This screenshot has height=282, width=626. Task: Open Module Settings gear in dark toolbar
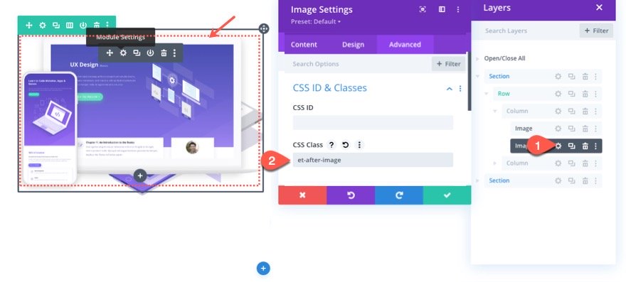tap(123, 53)
